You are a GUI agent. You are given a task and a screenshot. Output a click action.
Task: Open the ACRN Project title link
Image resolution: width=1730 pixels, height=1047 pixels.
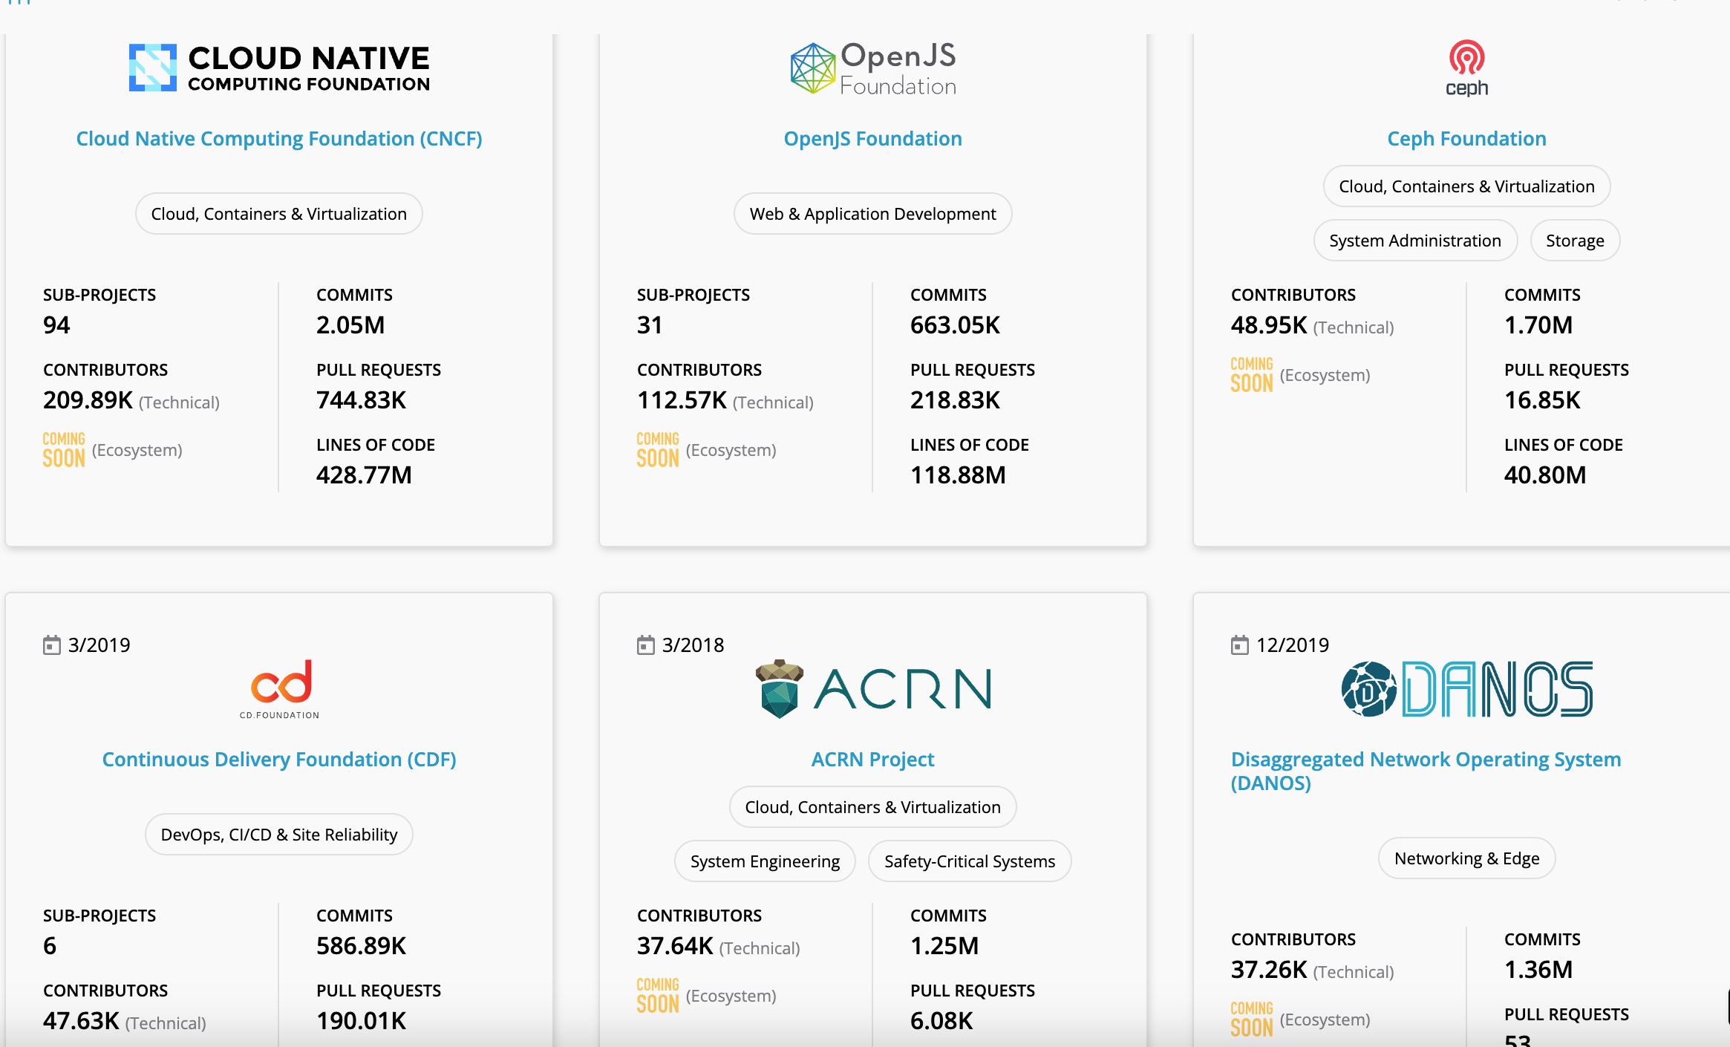[872, 760]
